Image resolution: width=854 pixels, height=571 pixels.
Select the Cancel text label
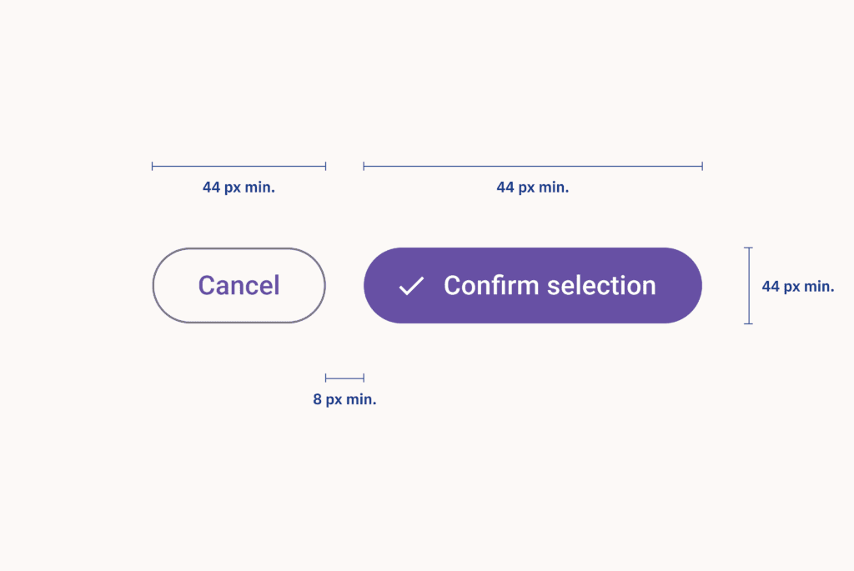click(239, 285)
